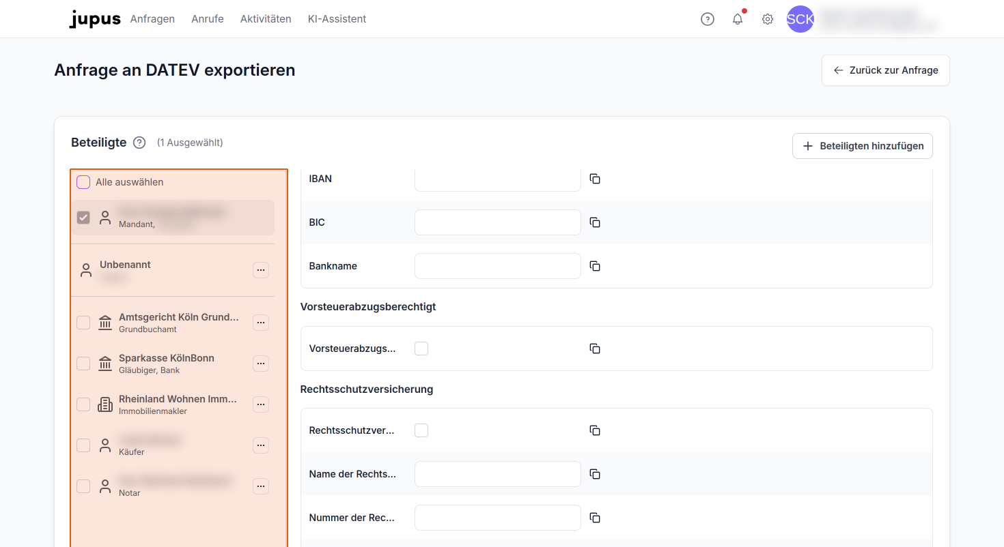The width and height of the screenshot is (1004, 547).
Task: Select the Rheinland Wohnen checkbox
Action: pyautogui.click(x=83, y=404)
